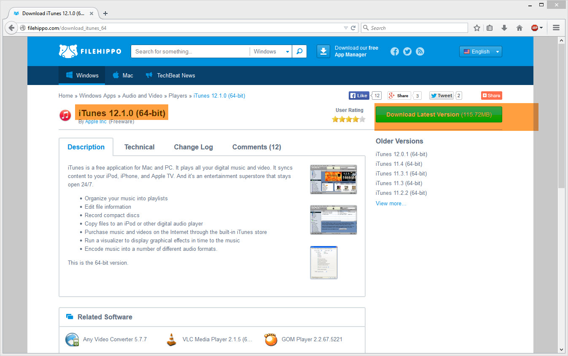Viewport: 568px width, 356px height.
Task: Open the RSS feed icon
Action: point(420,51)
